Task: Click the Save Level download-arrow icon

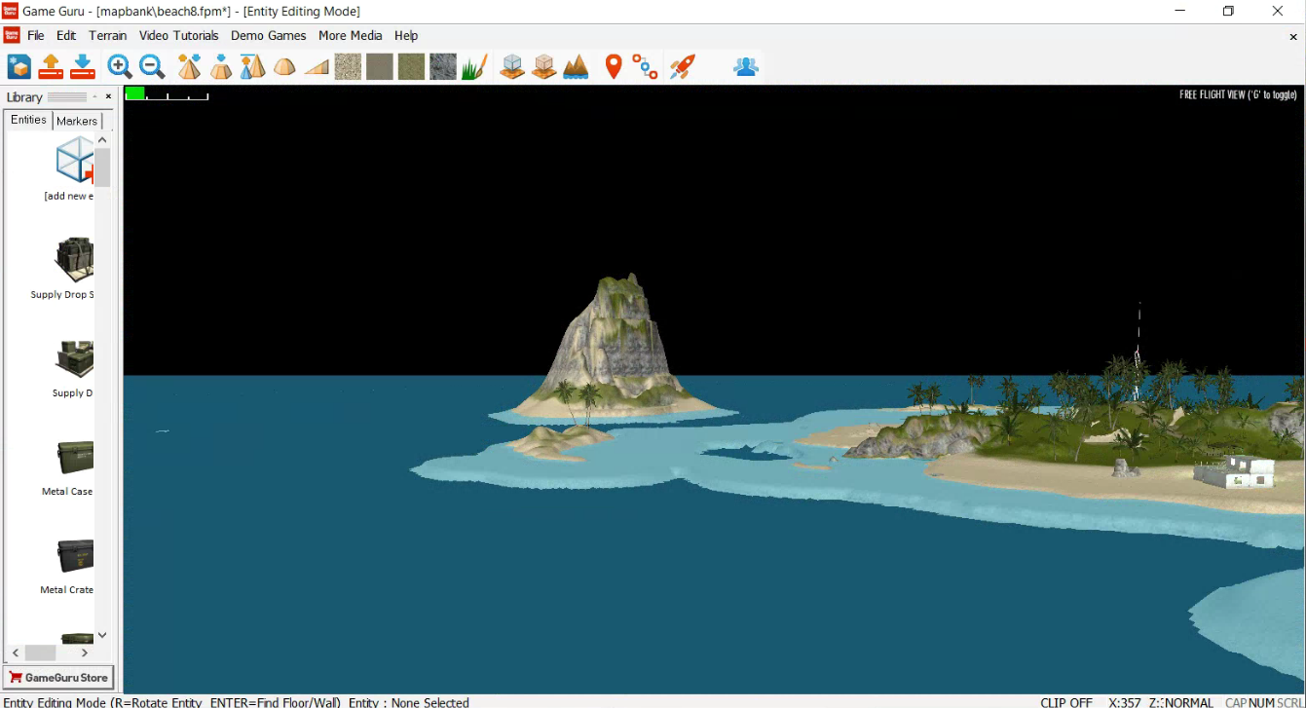Action: coord(83,66)
